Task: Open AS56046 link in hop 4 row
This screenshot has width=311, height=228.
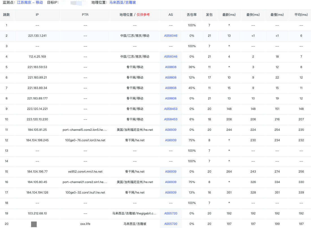Action: pos(171,57)
